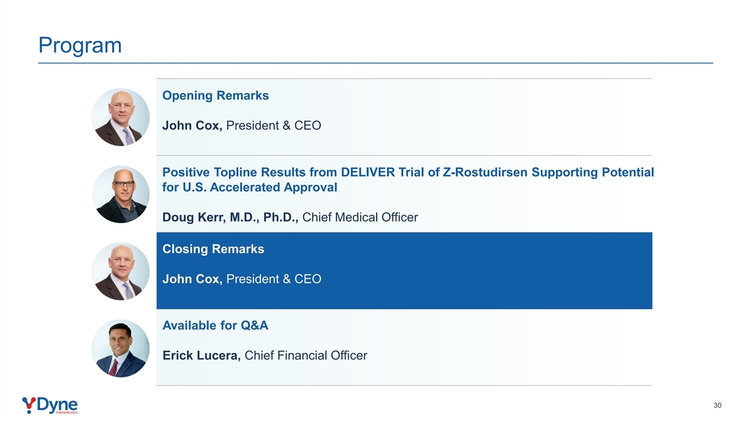
Task: Open the Opening Remarks agenda heading
Action: click(x=215, y=96)
